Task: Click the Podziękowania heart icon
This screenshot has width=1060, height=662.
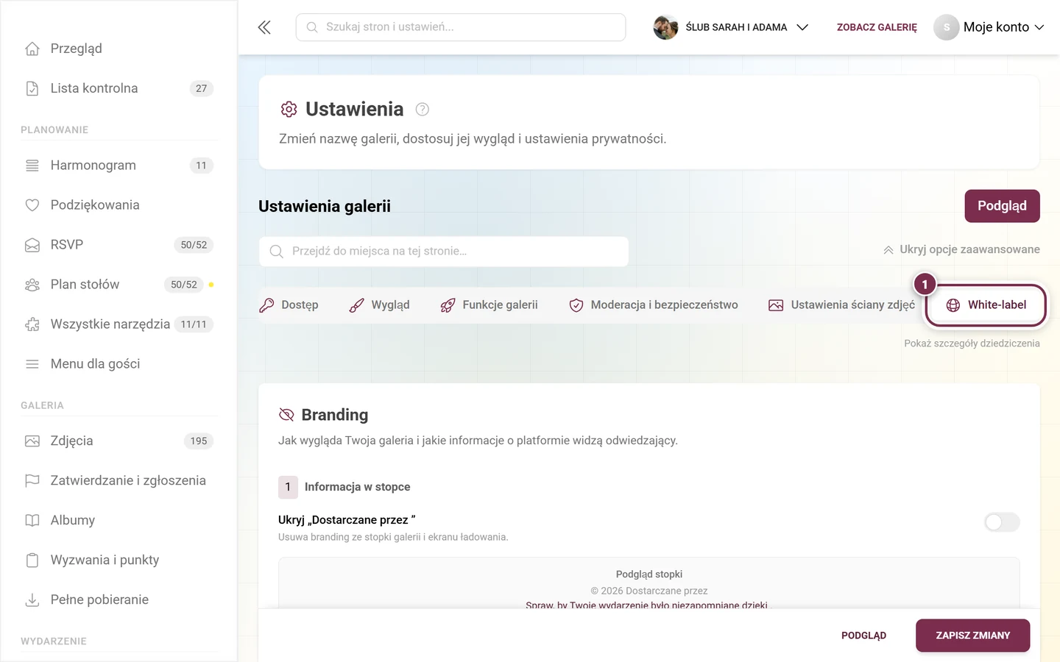Action: [32, 205]
